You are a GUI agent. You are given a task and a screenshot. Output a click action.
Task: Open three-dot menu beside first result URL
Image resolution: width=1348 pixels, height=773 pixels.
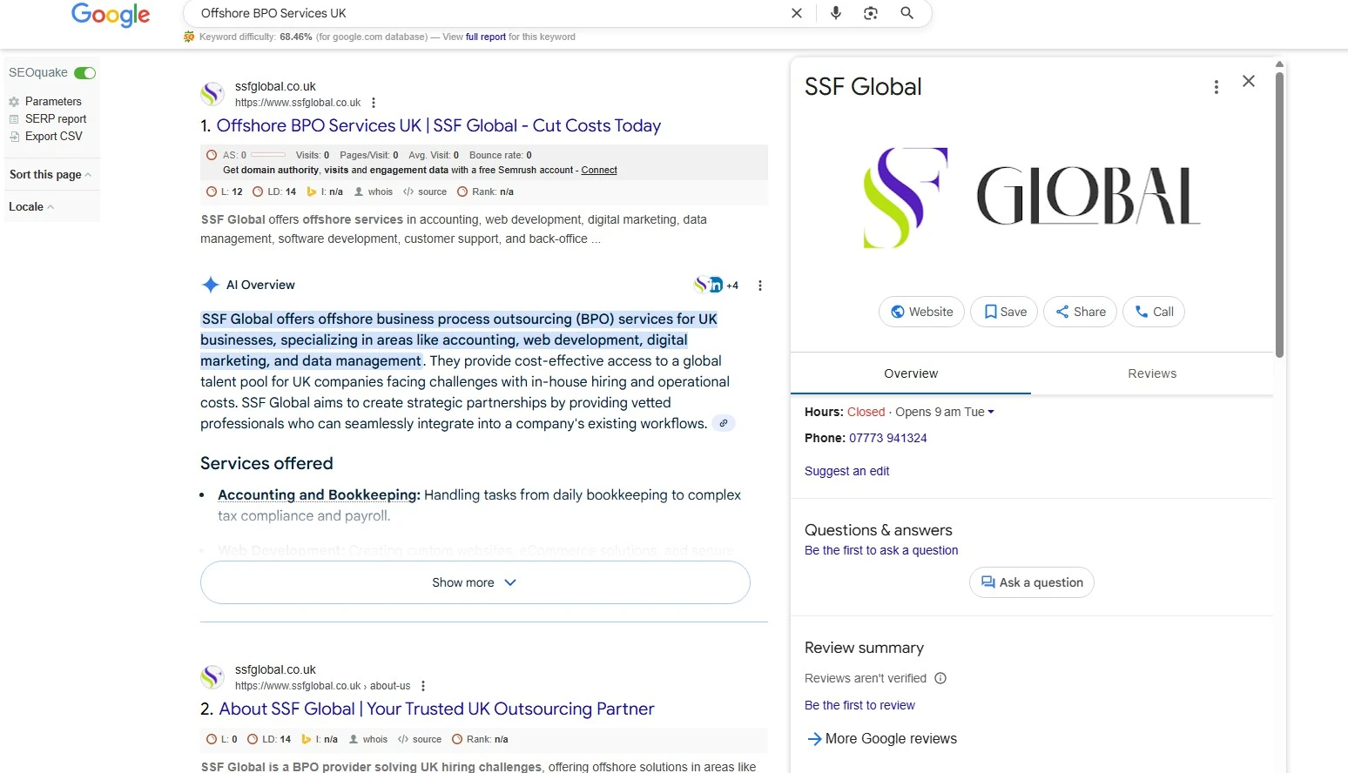coord(374,103)
